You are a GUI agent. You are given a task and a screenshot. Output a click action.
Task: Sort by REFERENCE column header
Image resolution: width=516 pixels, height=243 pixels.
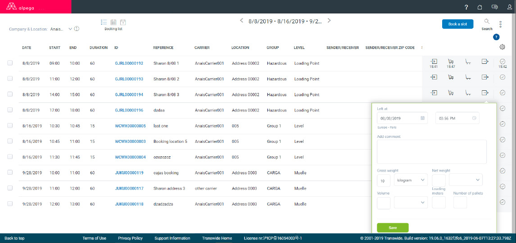click(163, 48)
